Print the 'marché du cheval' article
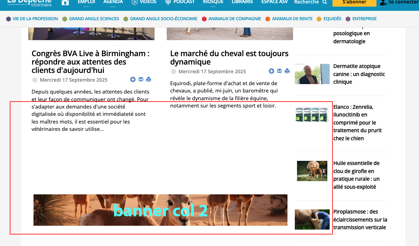 pyautogui.click(x=287, y=71)
